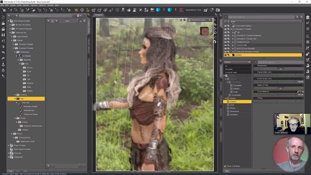Click the list view icon in content panel
The image size is (311, 175).
coord(81,21)
